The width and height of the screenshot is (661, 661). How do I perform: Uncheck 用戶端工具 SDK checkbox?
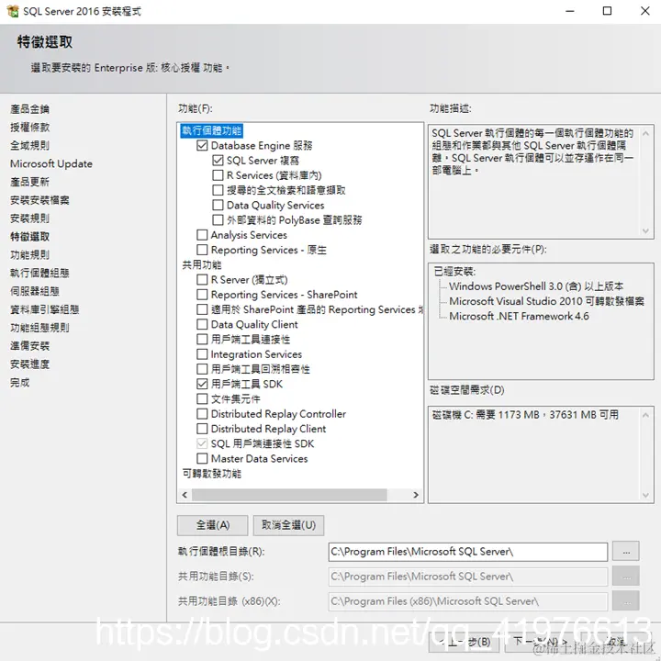(202, 384)
